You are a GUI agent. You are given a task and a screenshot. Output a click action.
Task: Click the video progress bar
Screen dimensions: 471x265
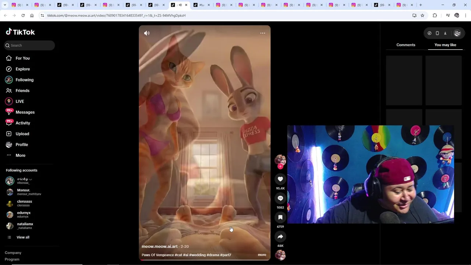[205, 260]
